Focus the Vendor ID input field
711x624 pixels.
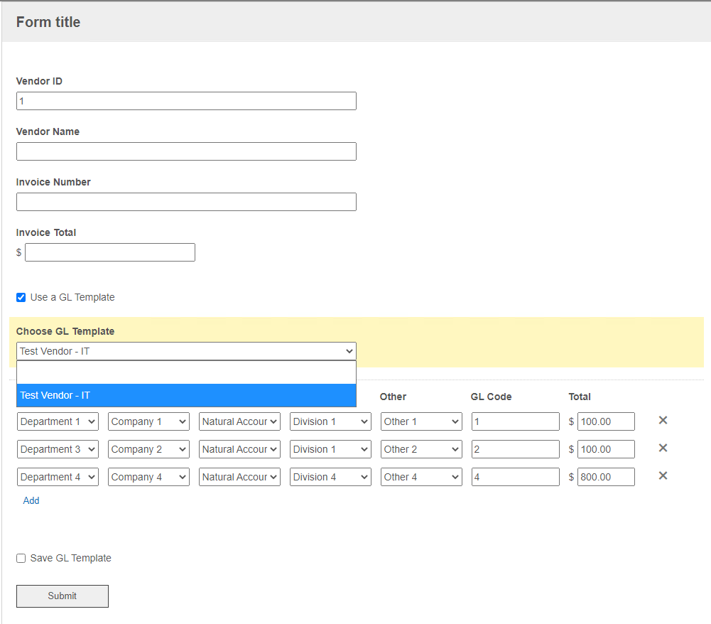[186, 101]
